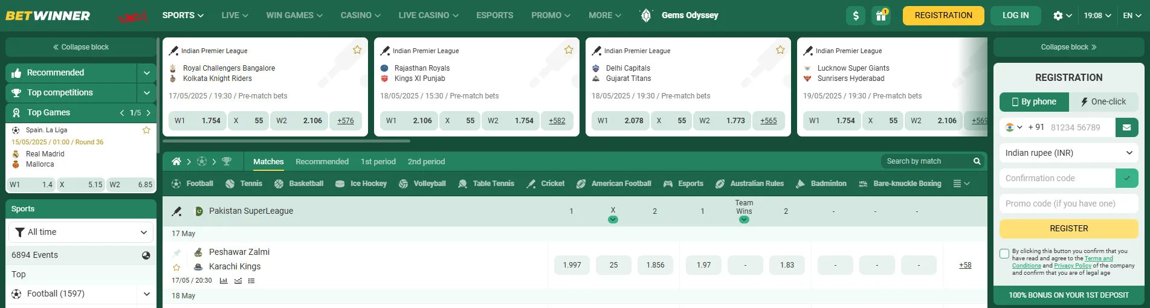
Task: Select Cricket in sports filter bar
Action: point(545,184)
